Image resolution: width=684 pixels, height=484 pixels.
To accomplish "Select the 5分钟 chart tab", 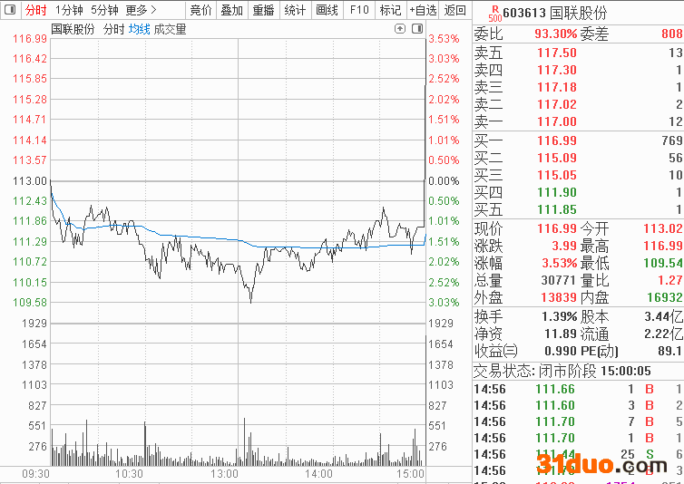I will point(104,10).
